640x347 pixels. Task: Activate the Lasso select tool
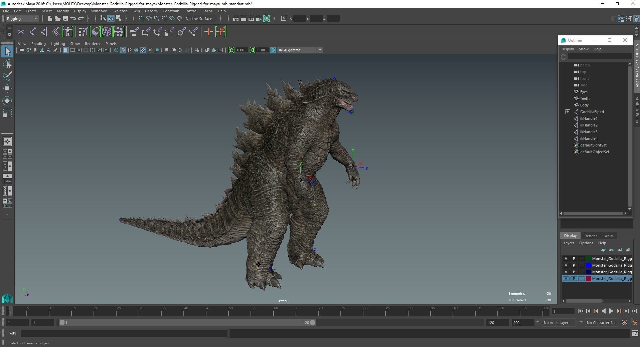7,64
